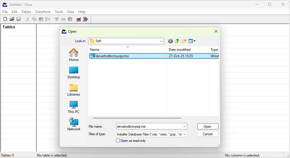Click No column is selected status text

point(242,155)
